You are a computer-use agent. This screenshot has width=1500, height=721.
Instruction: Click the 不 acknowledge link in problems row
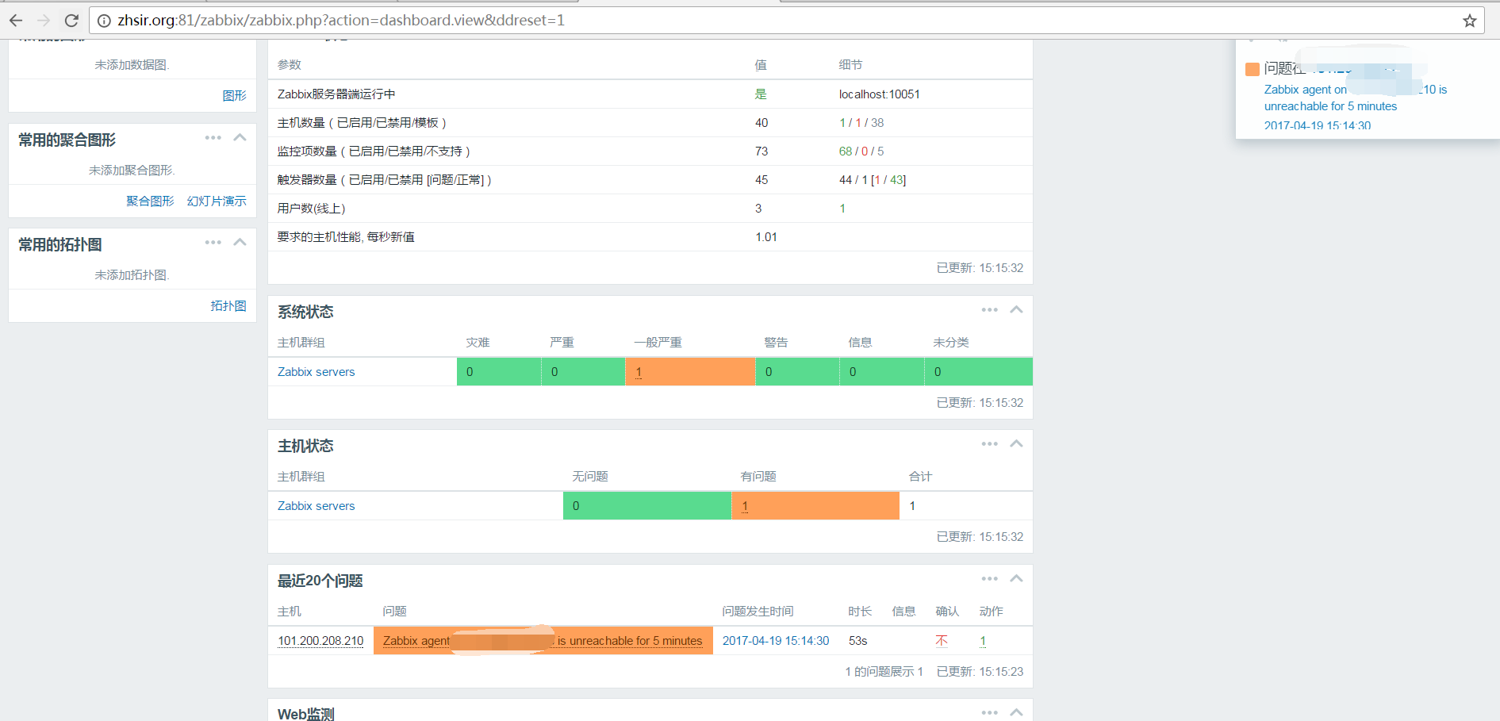tap(942, 641)
